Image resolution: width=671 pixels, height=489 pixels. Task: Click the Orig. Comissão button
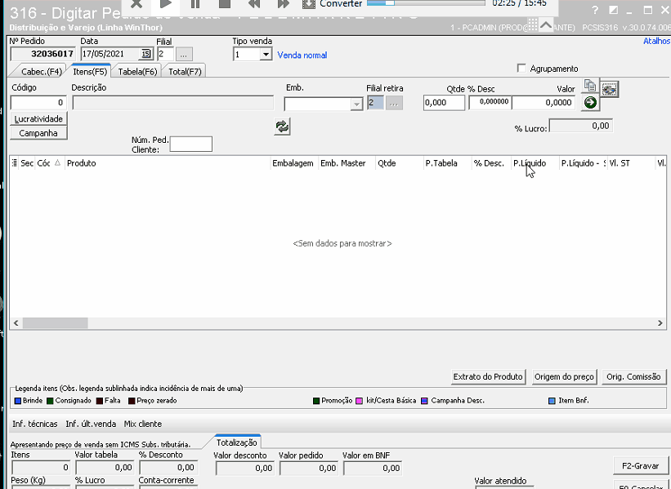[x=633, y=376]
